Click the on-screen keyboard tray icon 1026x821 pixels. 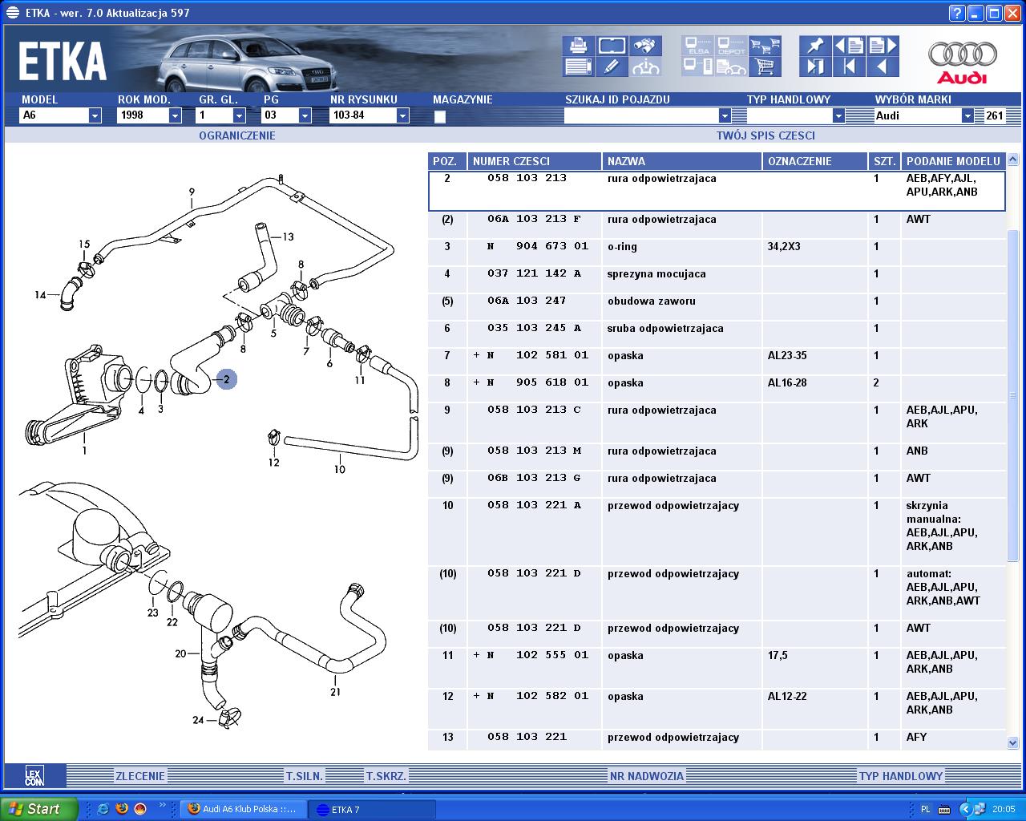click(944, 809)
